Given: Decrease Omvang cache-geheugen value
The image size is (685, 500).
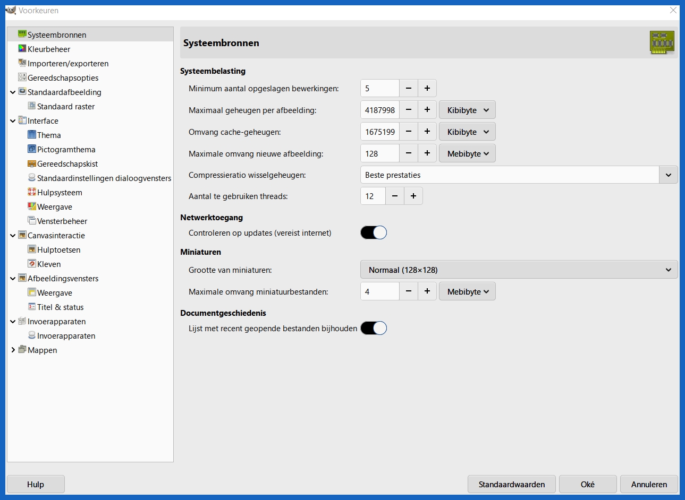Looking at the screenshot, I should 409,132.
